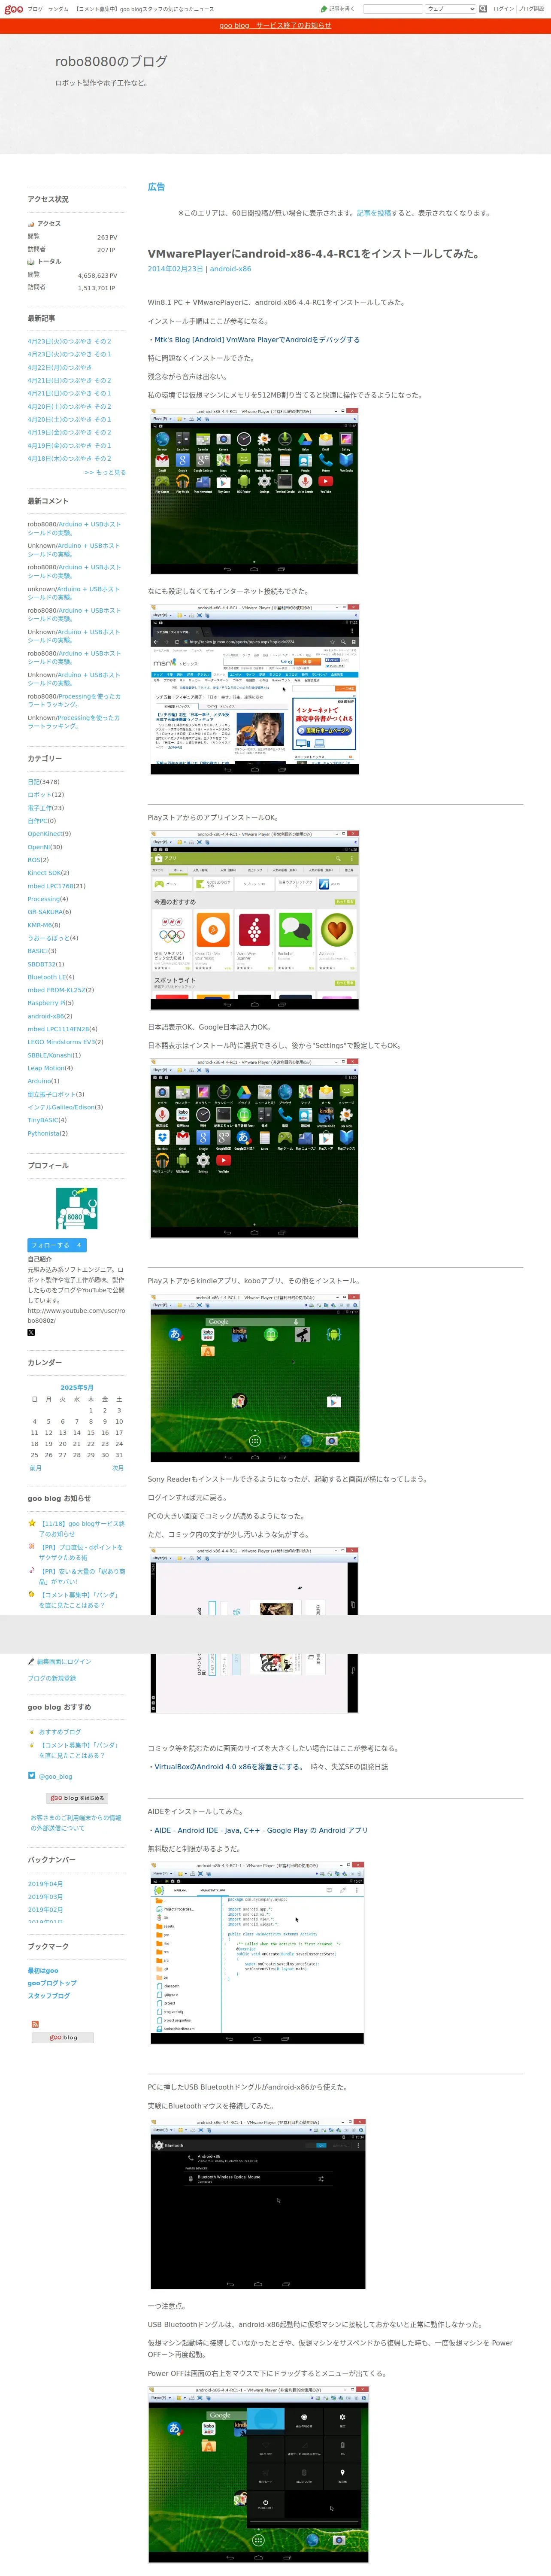This screenshot has width=551, height=2576.
Task: Click the X social icon in the profile
Action: pyautogui.click(x=31, y=1332)
